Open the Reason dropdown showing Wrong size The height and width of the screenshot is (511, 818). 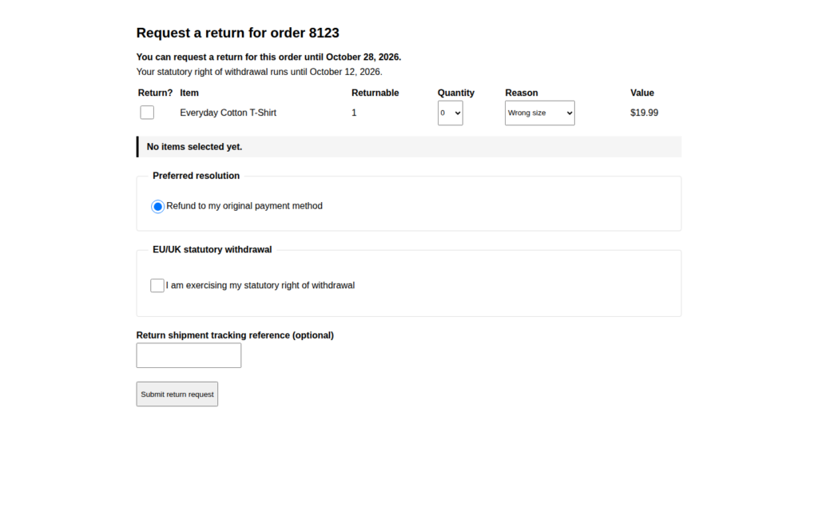539,113
